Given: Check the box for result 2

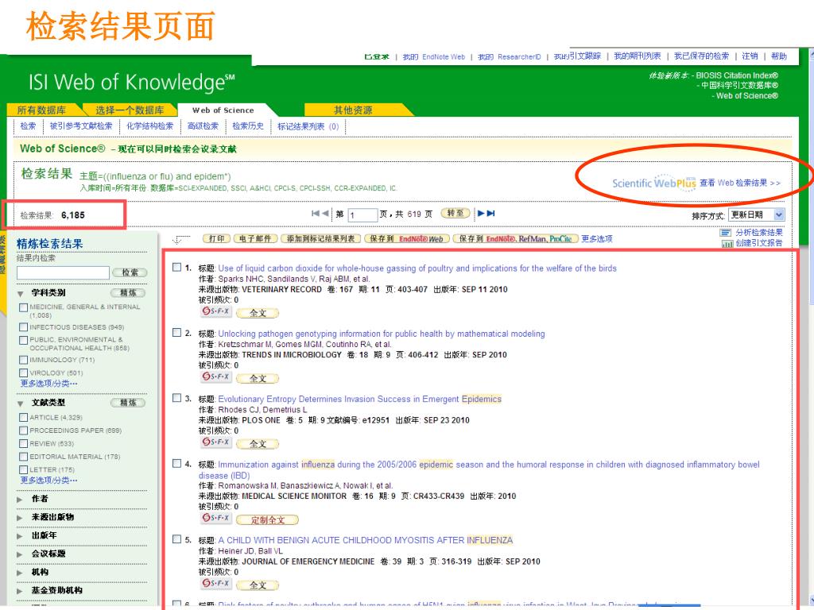Looking at the screenshot, I should point(177,333).
